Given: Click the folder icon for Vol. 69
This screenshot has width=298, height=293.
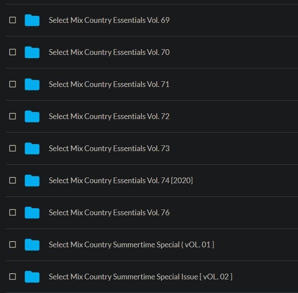Looking at the screenshot, I should pos(32,20).
